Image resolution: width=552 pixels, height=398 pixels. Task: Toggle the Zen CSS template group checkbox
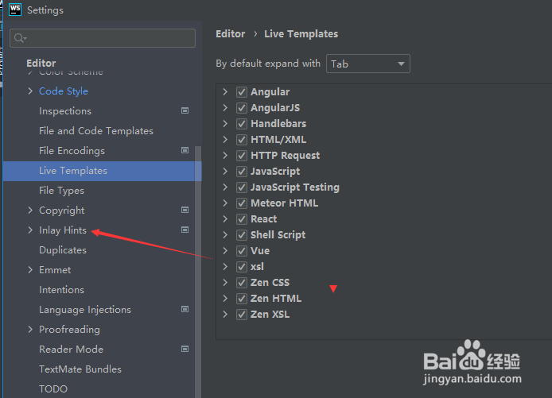[242, 283]
